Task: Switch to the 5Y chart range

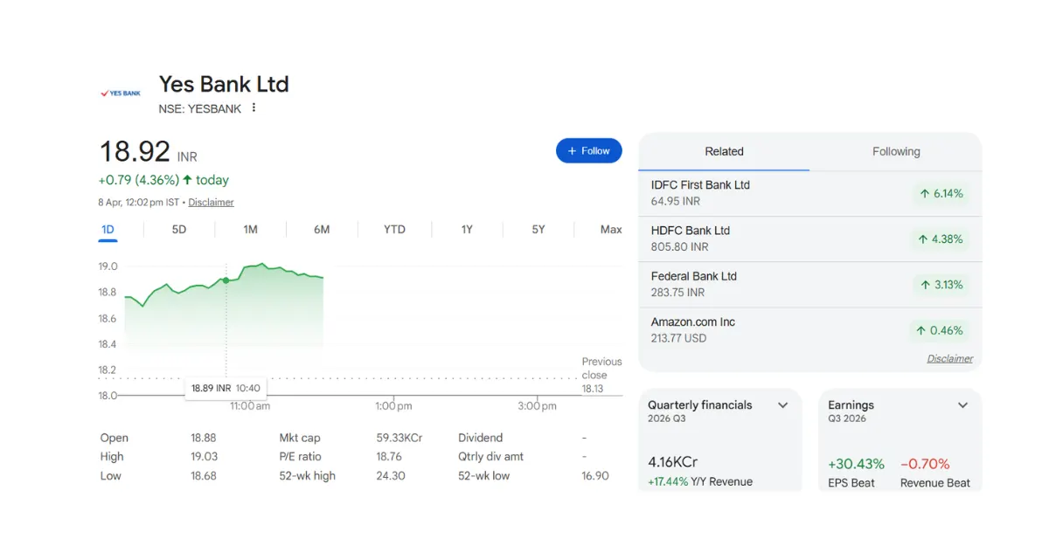Action: (538, 230)
